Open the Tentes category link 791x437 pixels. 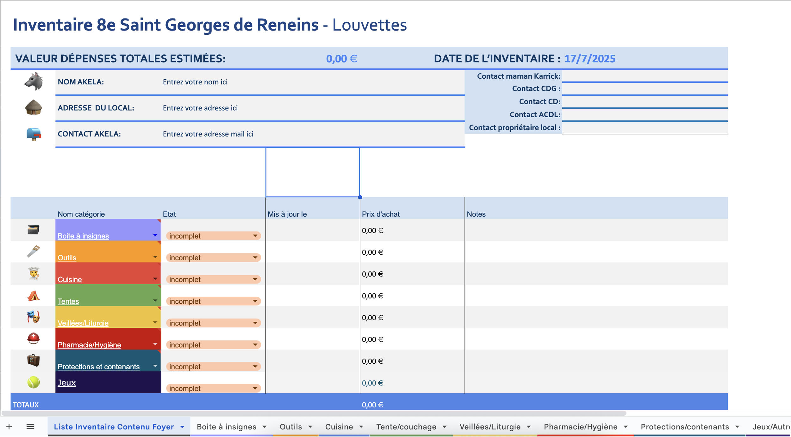point(68,301)
